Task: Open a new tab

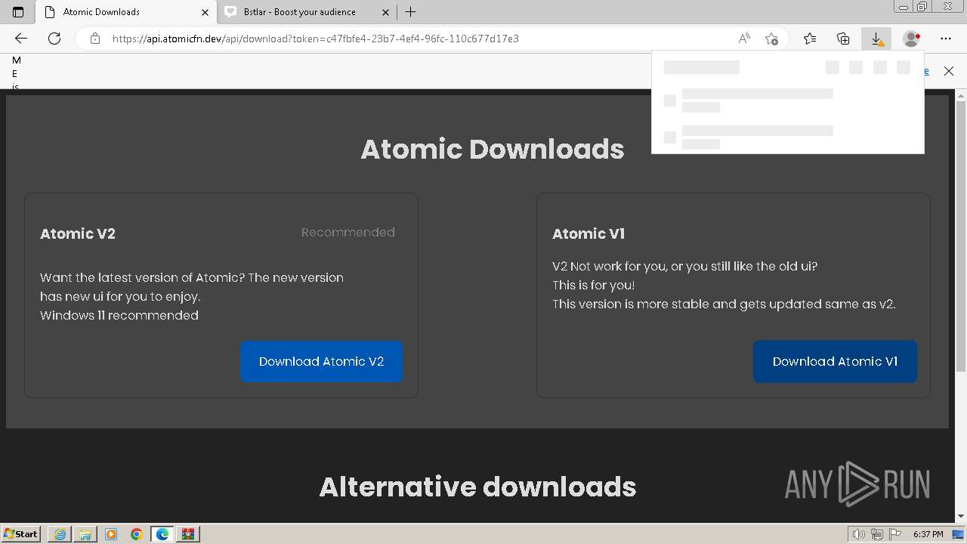Action: click(411, 11)
